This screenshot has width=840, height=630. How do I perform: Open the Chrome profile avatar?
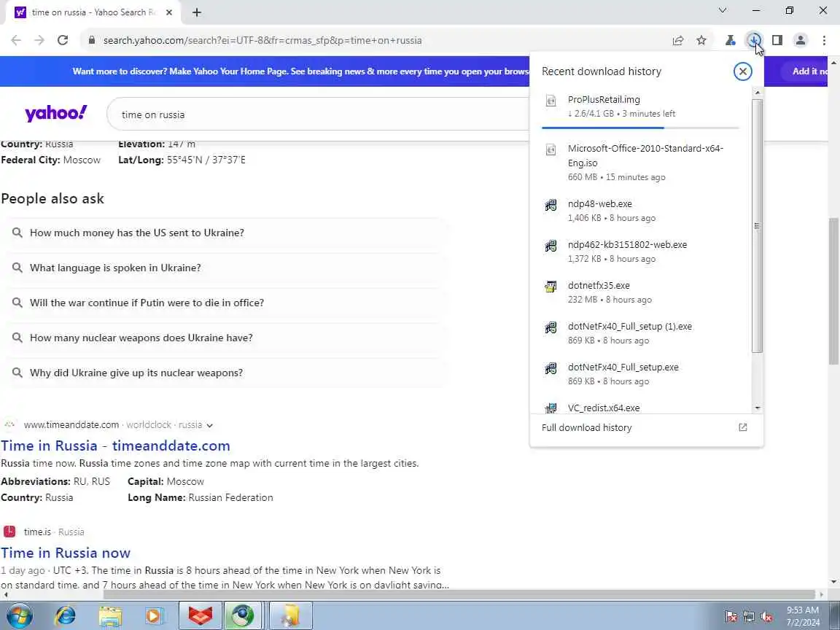801,40
